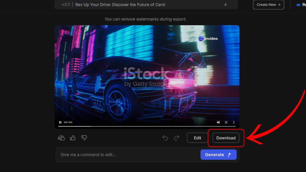Toggle fullscreen mode on video player

coord(226,122)
